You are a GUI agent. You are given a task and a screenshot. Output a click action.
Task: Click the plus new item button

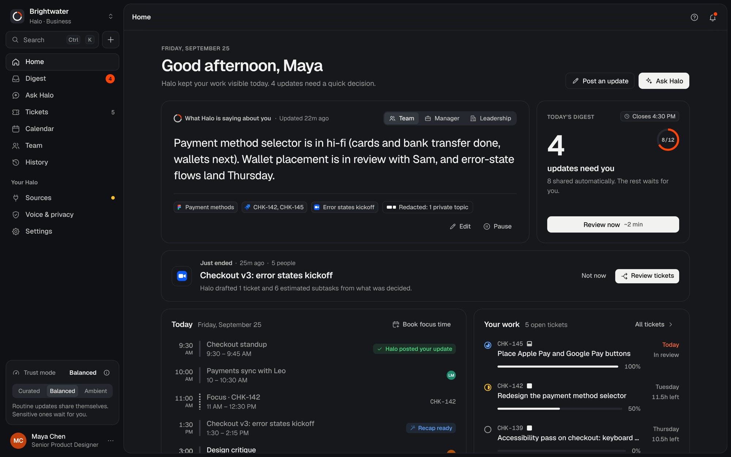110,40
